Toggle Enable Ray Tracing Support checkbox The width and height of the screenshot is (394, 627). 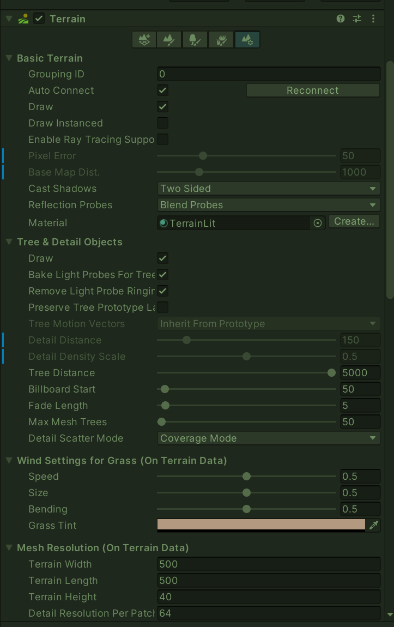point(162,140)
